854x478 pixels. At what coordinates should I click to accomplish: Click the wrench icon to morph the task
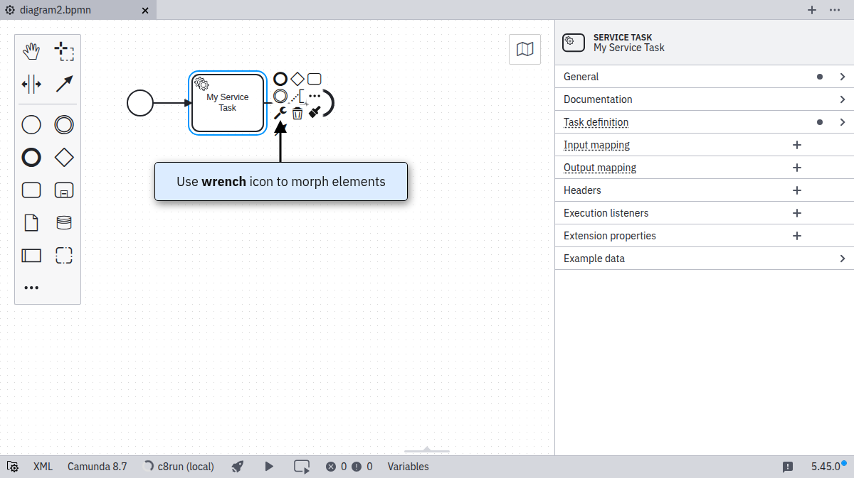tap(281, 112)
